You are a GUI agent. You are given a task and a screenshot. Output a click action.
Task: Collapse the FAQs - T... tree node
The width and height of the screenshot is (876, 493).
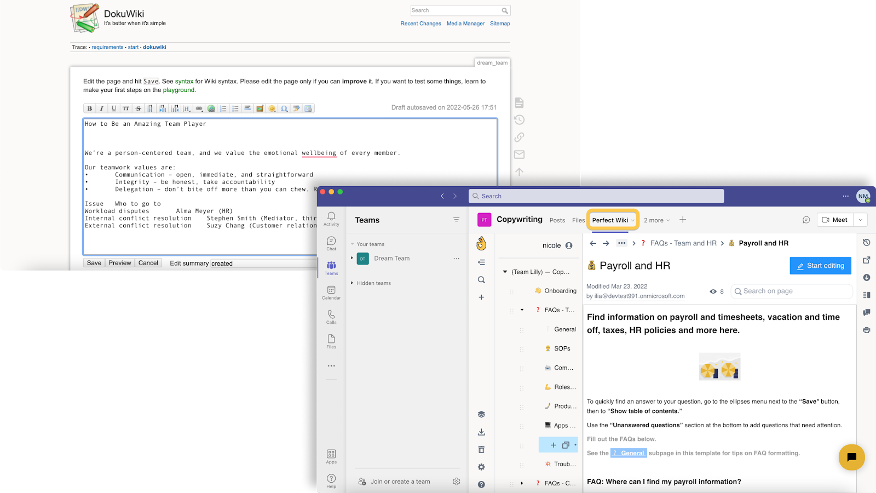[522, 310]
